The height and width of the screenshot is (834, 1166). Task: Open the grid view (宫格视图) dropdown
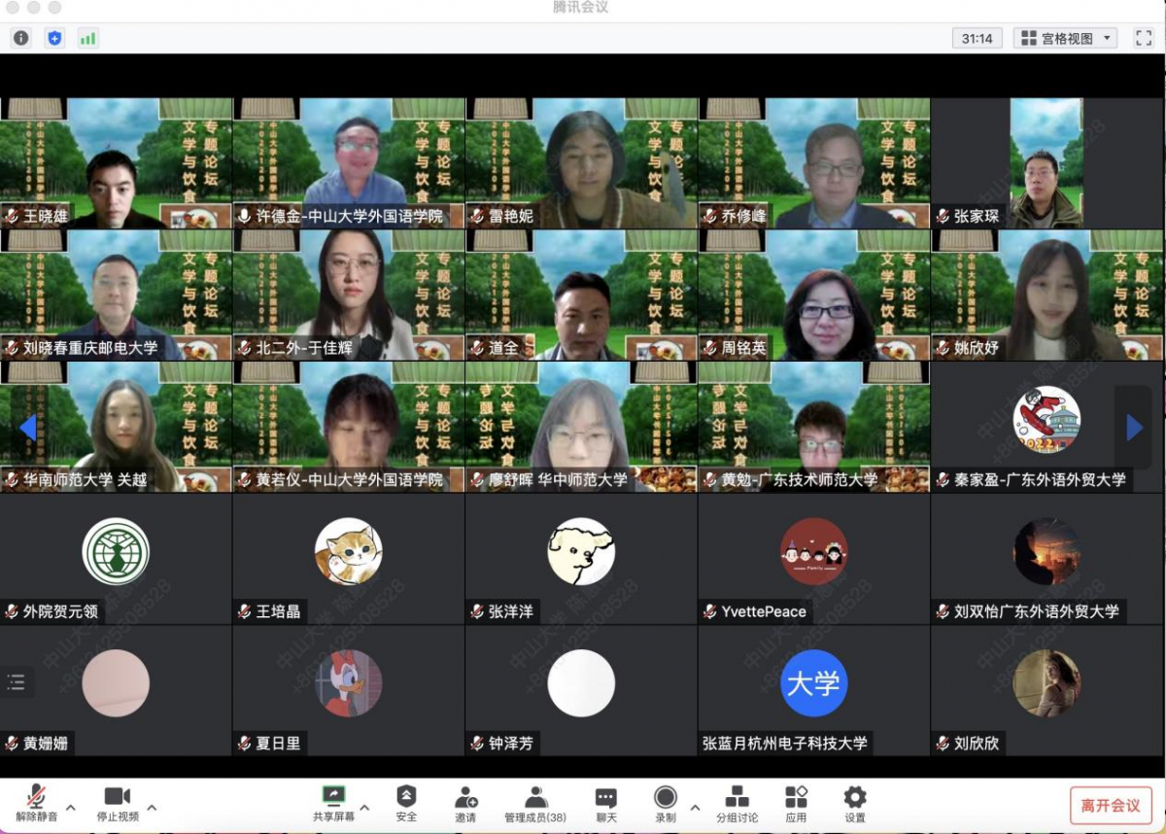(x=1066, y=38)
